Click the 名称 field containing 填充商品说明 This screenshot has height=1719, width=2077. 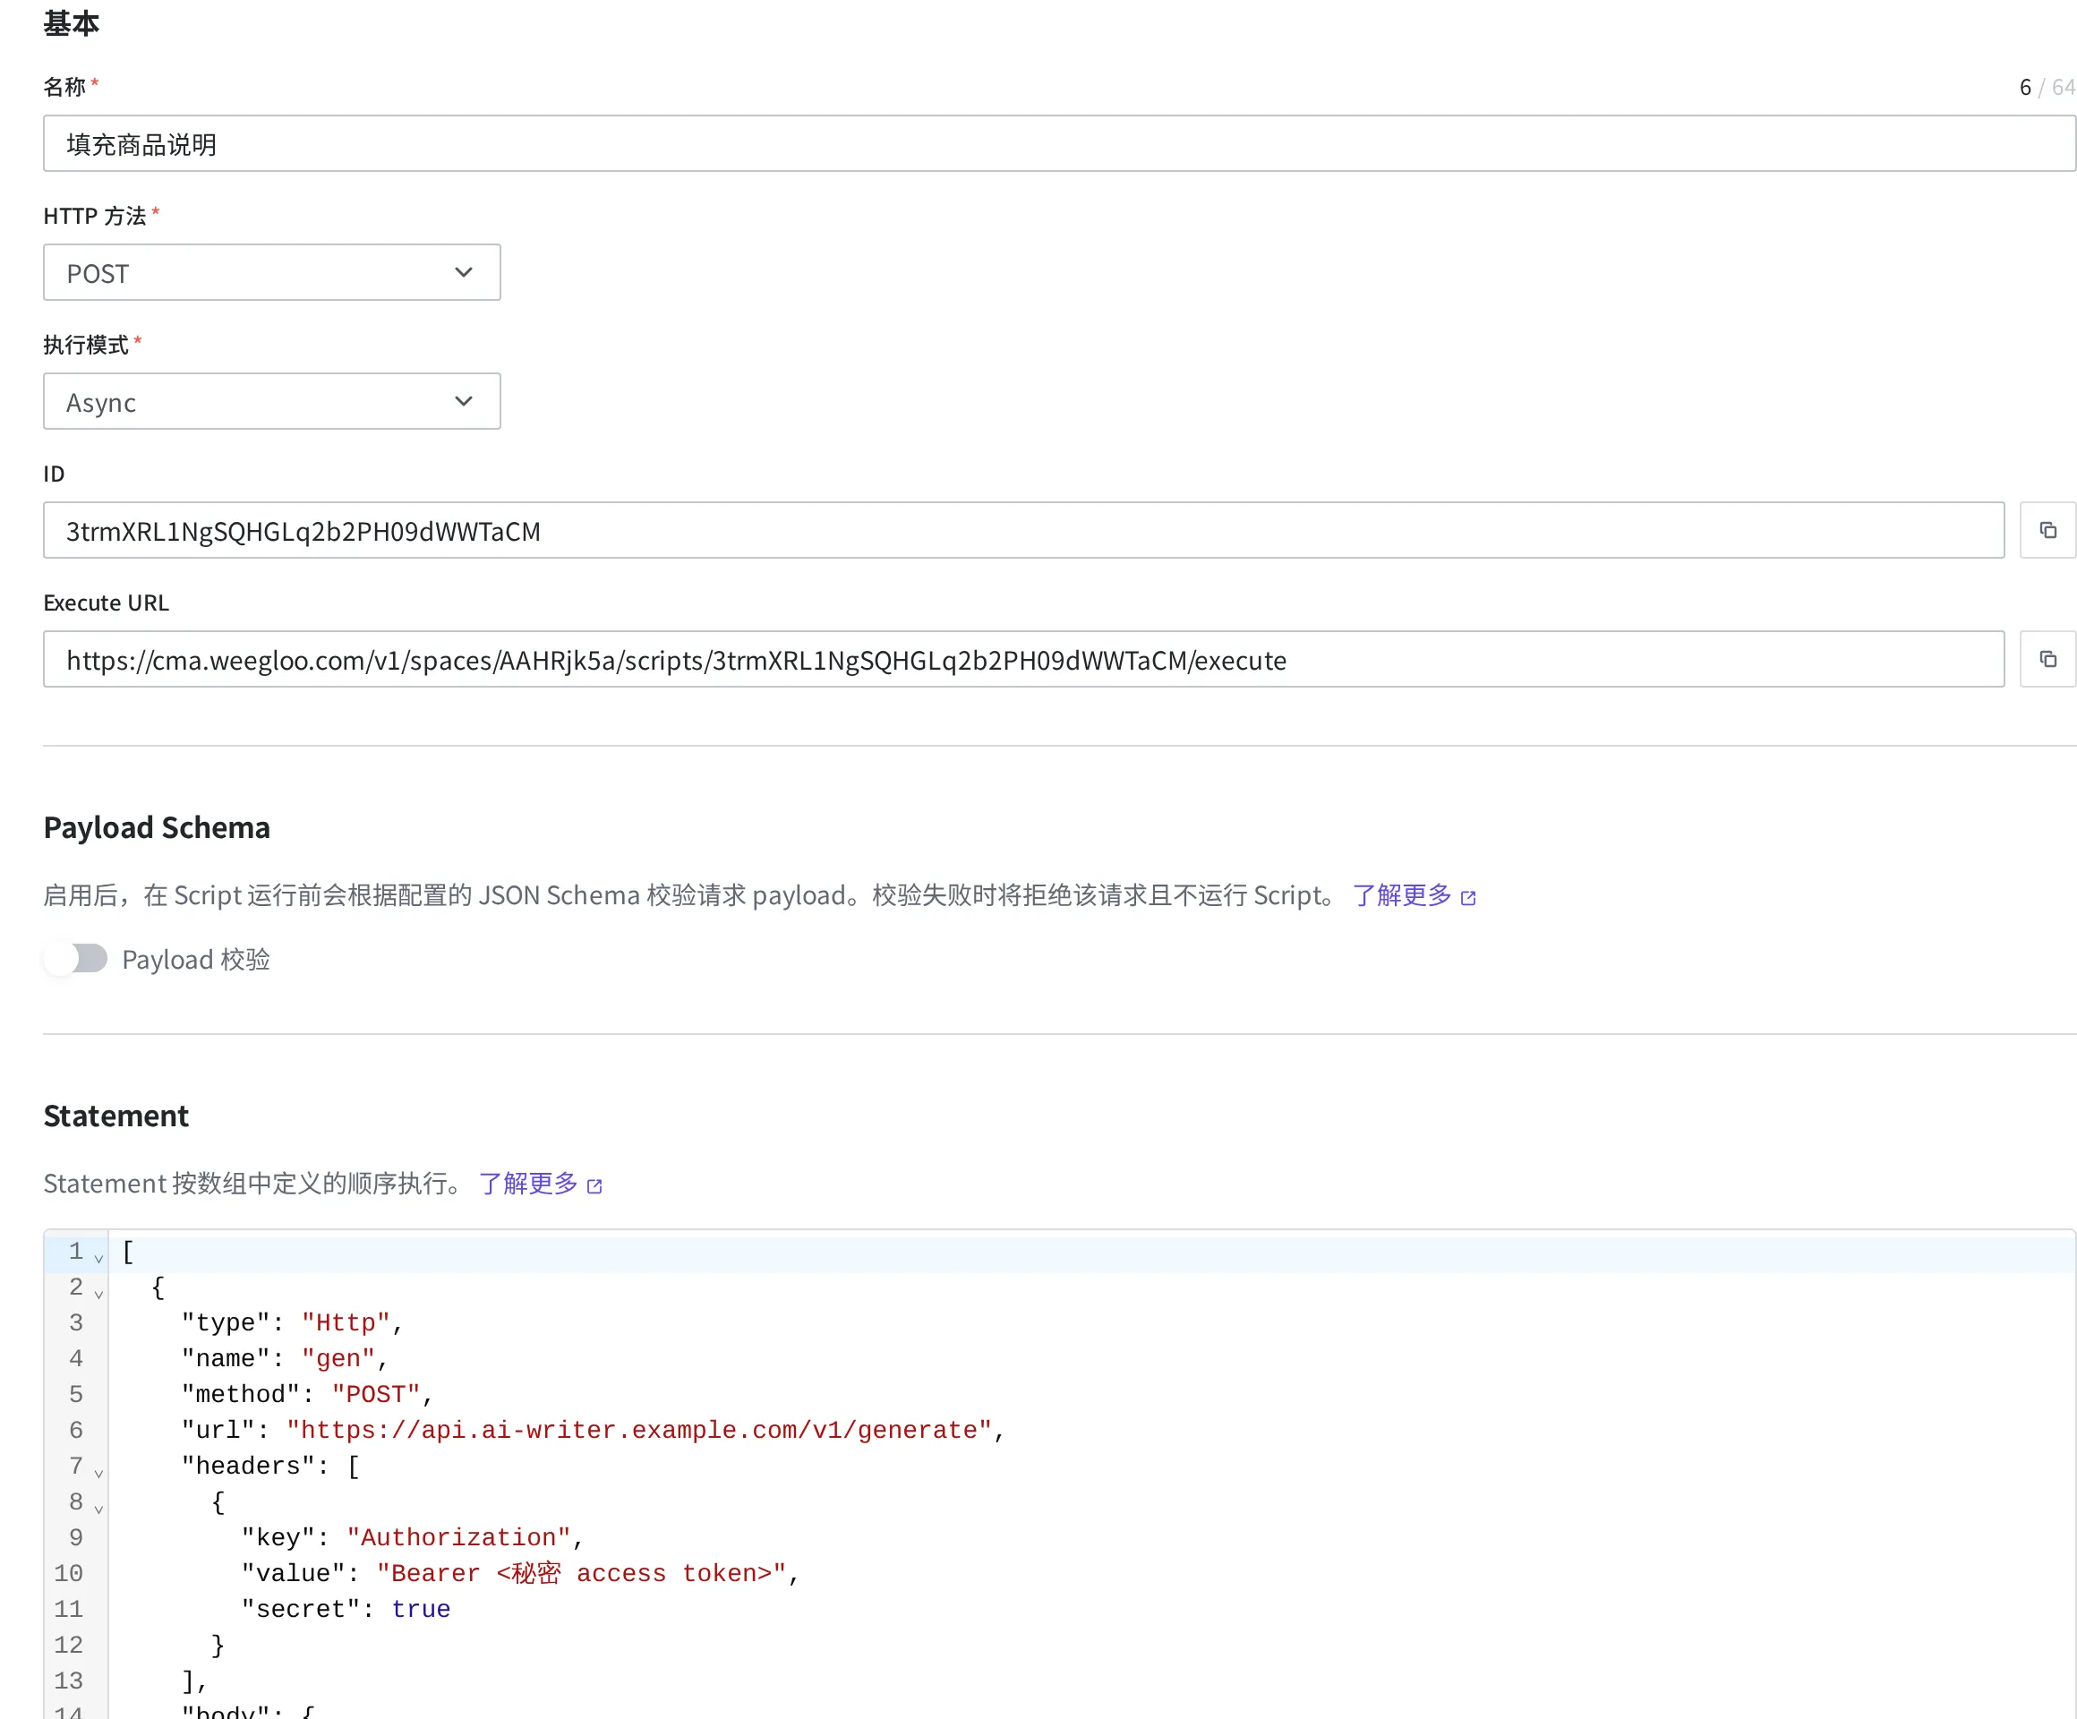pyautogui.click(x=1058, y=143)
